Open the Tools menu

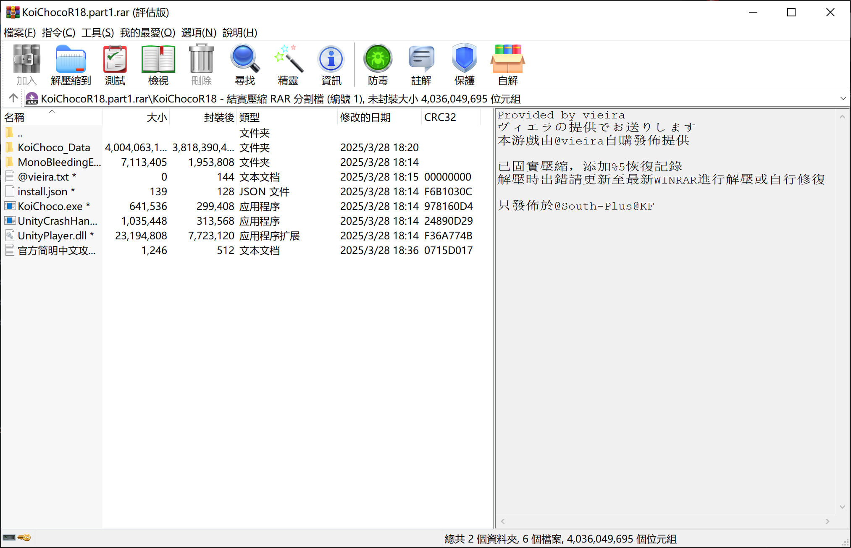coord(97,33)
